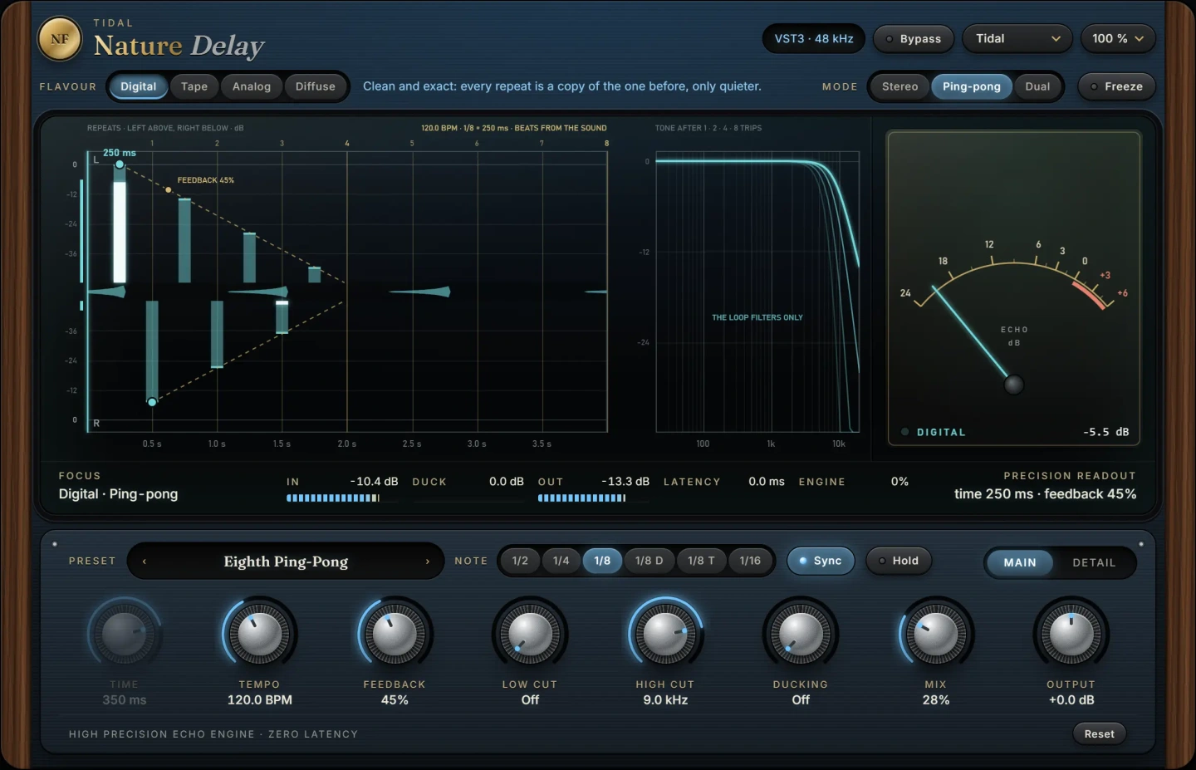Click the DIGITAL meter indicator
This screenshot has height=770, width=1196.
click(x=934, y=432)
